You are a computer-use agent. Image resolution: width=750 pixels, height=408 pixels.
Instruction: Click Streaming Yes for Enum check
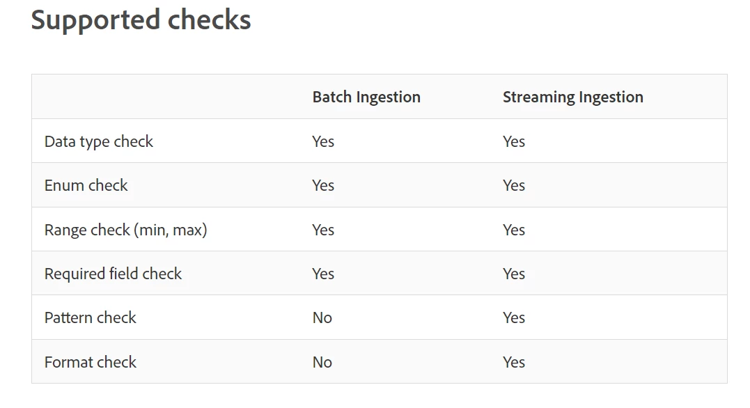514,185
